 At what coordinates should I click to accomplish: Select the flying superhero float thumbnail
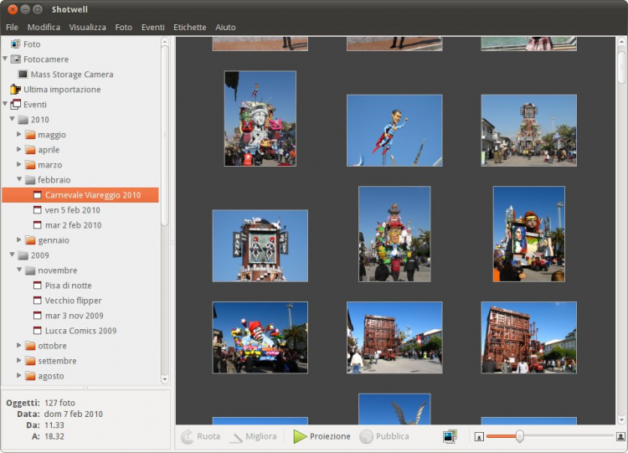[394, 130]
